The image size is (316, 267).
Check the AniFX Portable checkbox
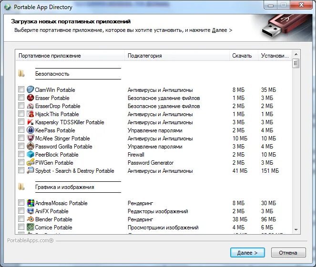21,211
